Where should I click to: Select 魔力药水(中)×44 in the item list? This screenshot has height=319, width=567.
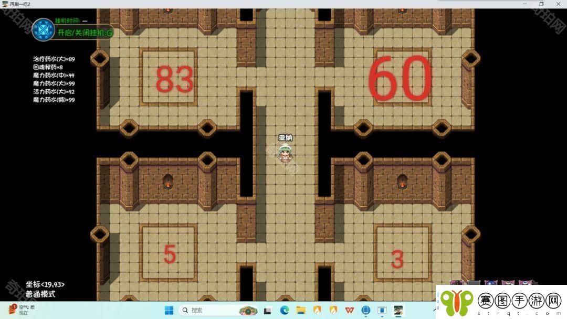point(54,76)
